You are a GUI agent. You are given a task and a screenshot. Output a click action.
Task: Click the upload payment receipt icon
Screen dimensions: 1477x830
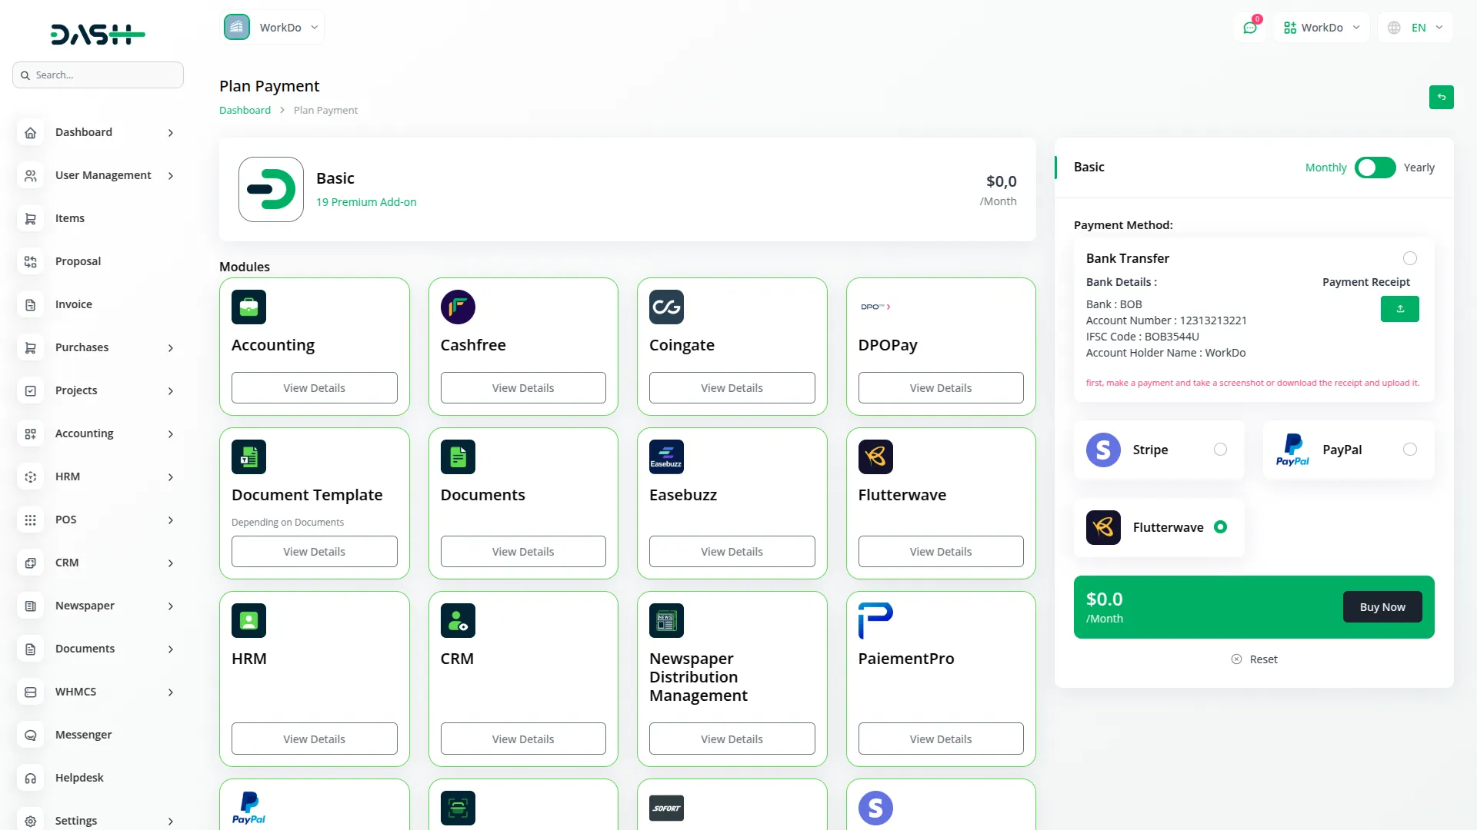[x=1399, y=309]
